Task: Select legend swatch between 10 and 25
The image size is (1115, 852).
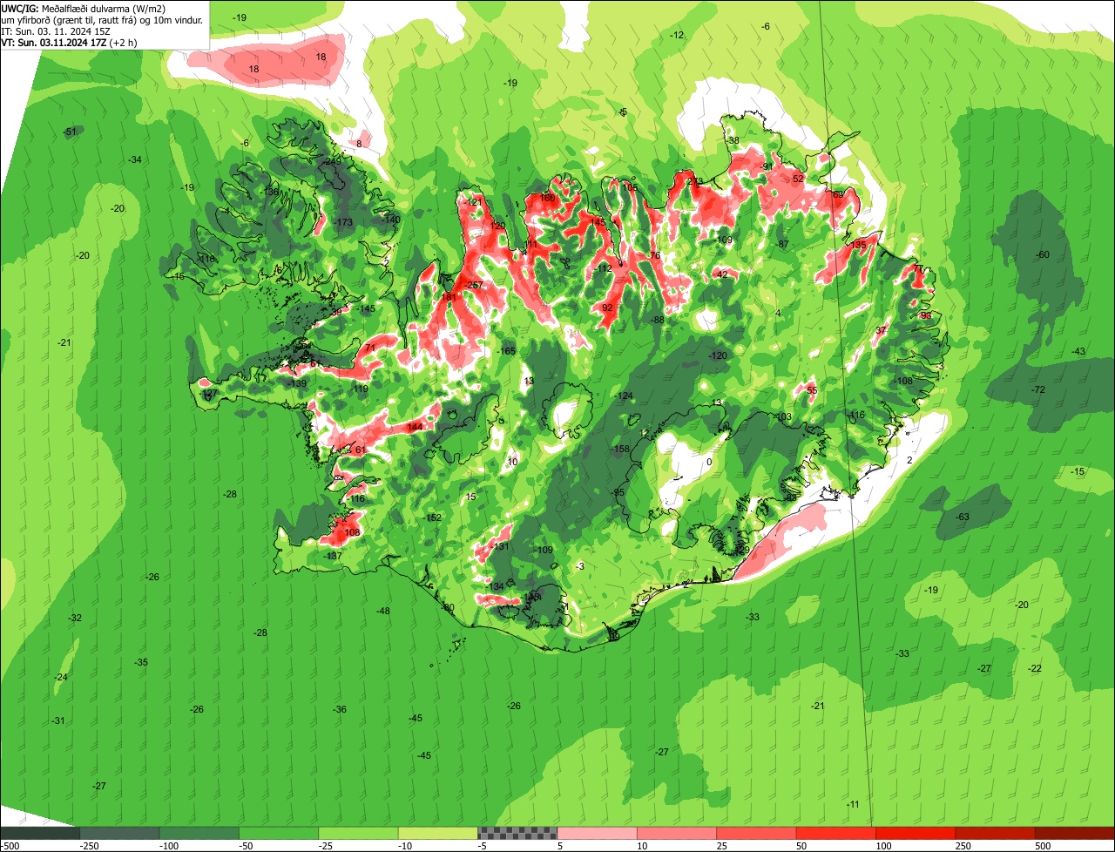Action: pyautogui.click(x=677, y=833)
